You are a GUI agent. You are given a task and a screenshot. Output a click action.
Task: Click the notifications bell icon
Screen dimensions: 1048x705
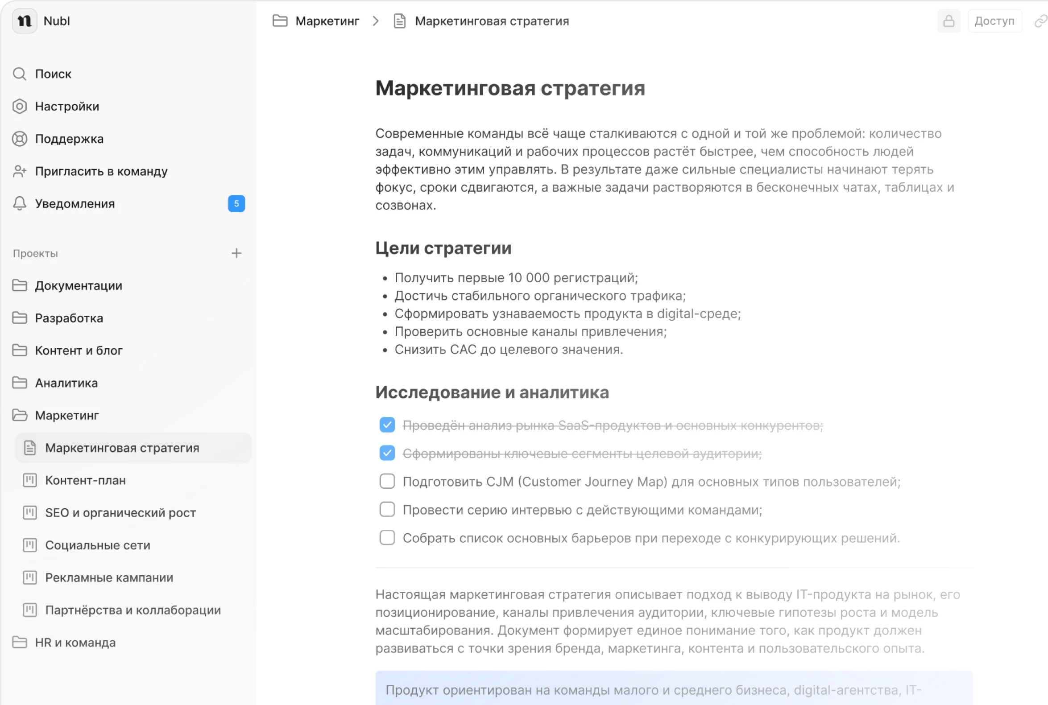pyautogui.click(x=19, y=203)
